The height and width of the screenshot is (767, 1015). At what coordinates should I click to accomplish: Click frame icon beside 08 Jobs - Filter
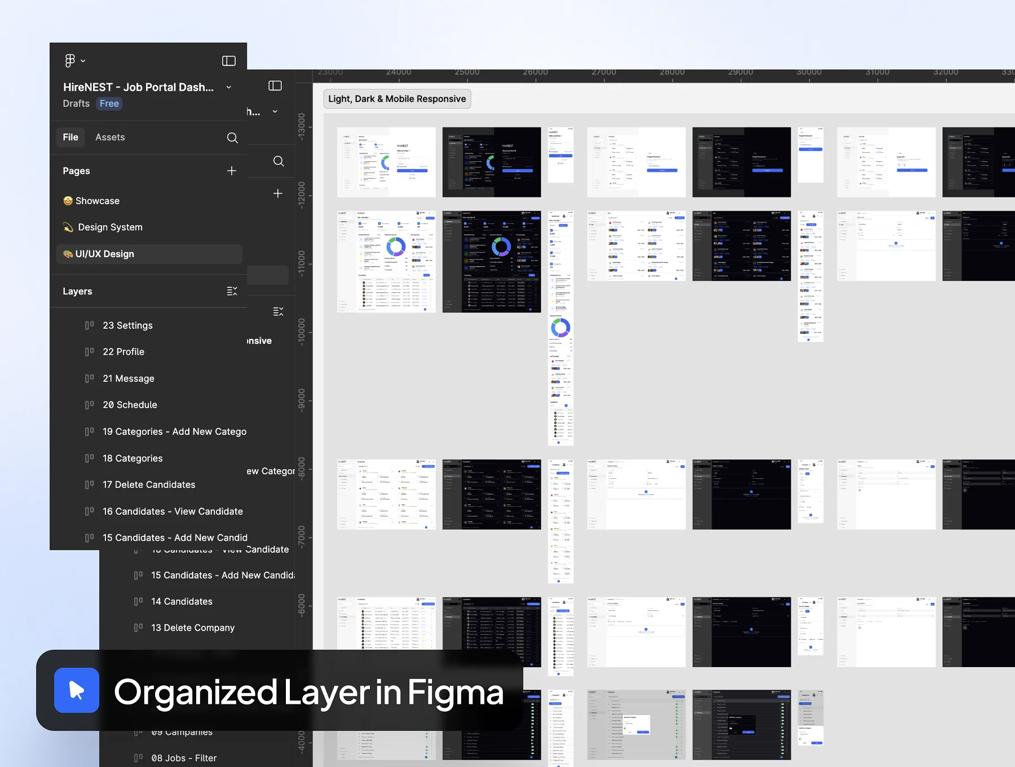point(138,759)
